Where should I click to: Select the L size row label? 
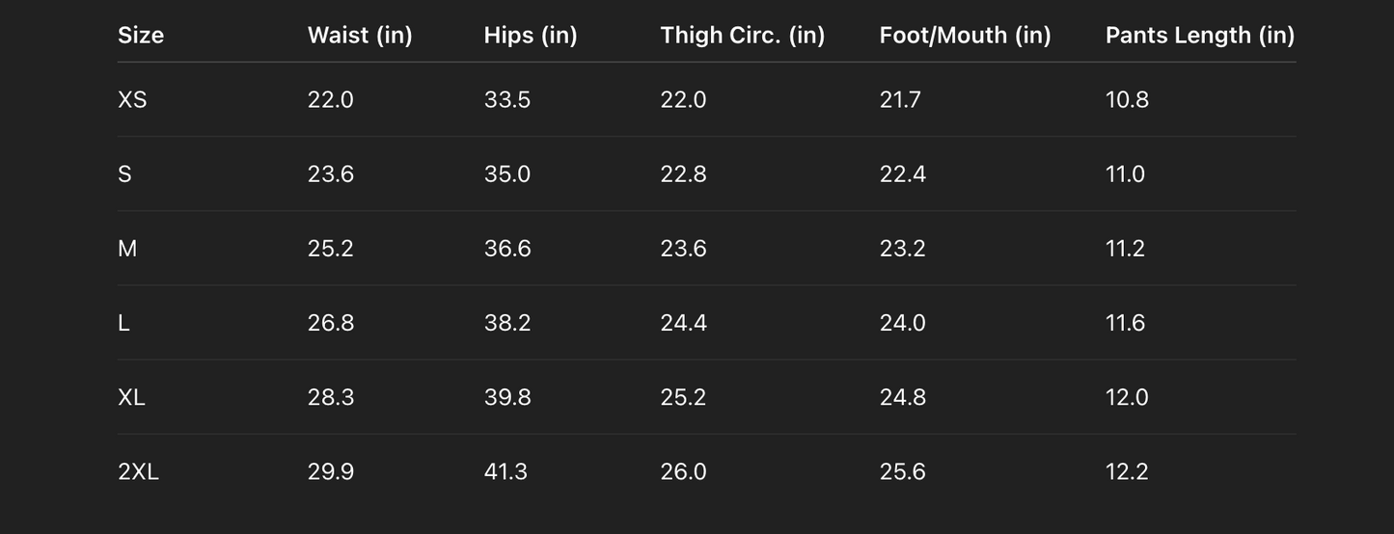pyautogui.click(x=123, y=323)
